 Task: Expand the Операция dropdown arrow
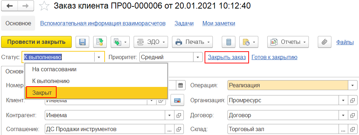(x=352, y=85)
